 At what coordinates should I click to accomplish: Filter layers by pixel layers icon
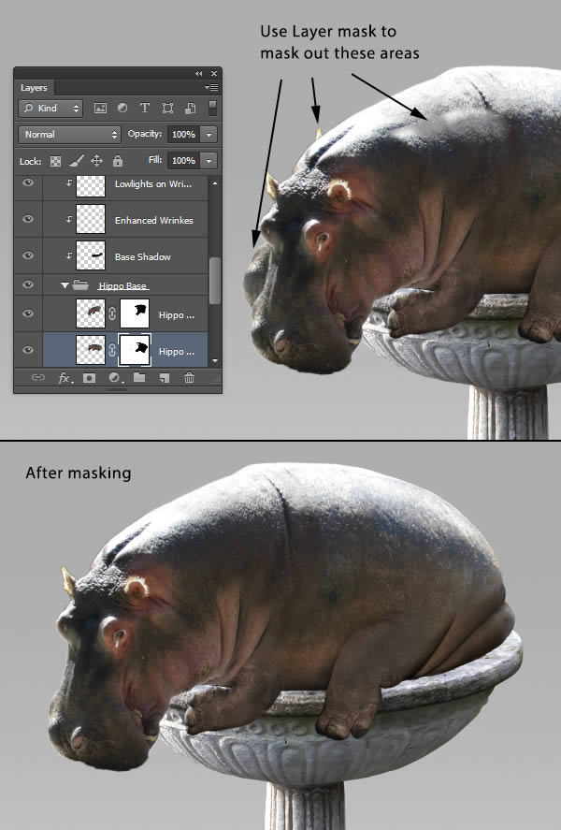[x=100, y=108]
